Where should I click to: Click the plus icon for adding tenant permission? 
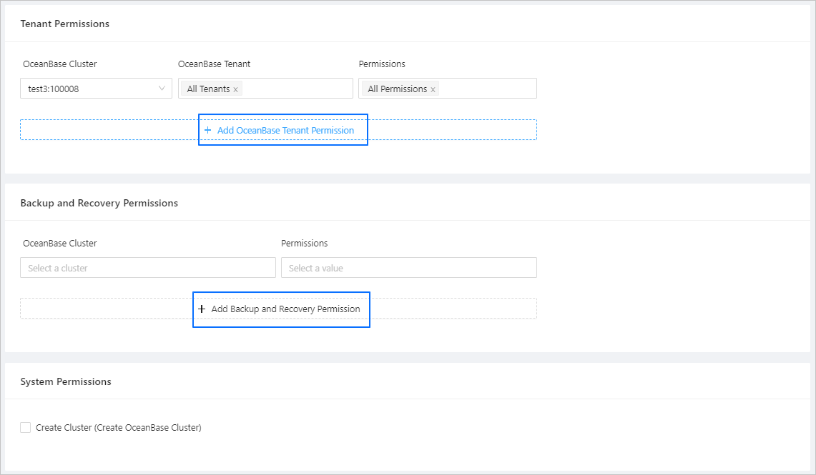207,131
